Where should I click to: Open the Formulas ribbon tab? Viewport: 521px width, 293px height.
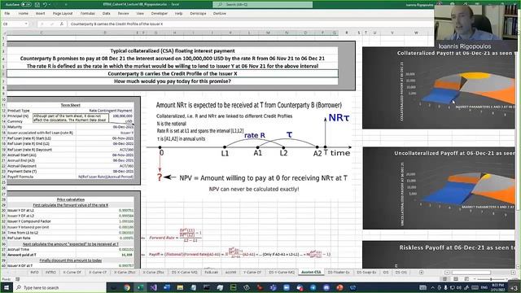pos(88,14)
